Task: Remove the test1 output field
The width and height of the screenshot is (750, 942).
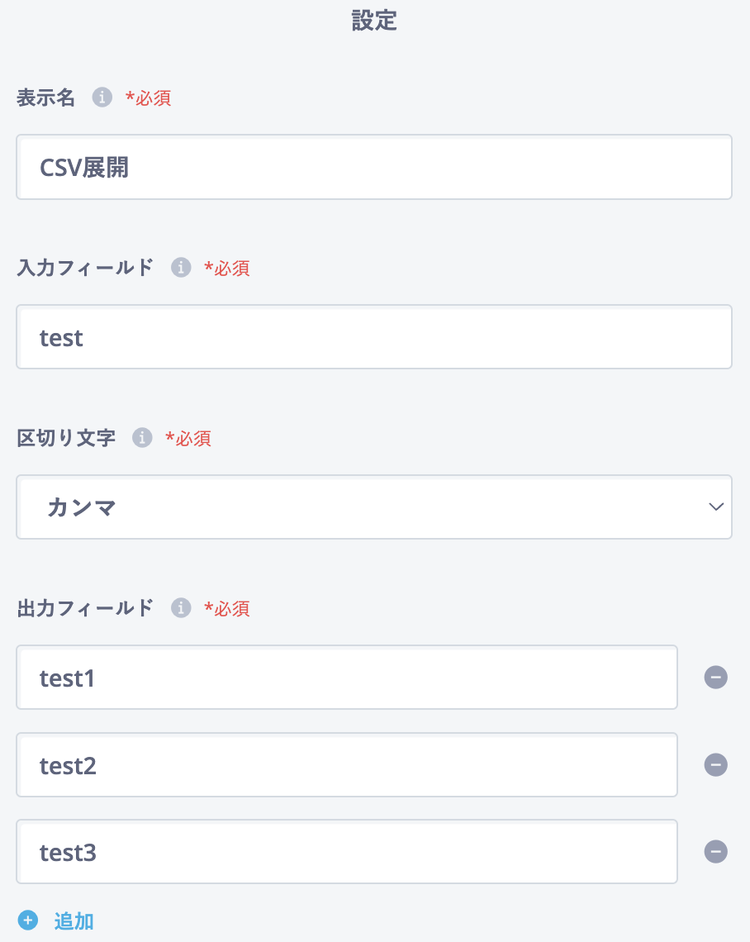Action: [716, 677]
